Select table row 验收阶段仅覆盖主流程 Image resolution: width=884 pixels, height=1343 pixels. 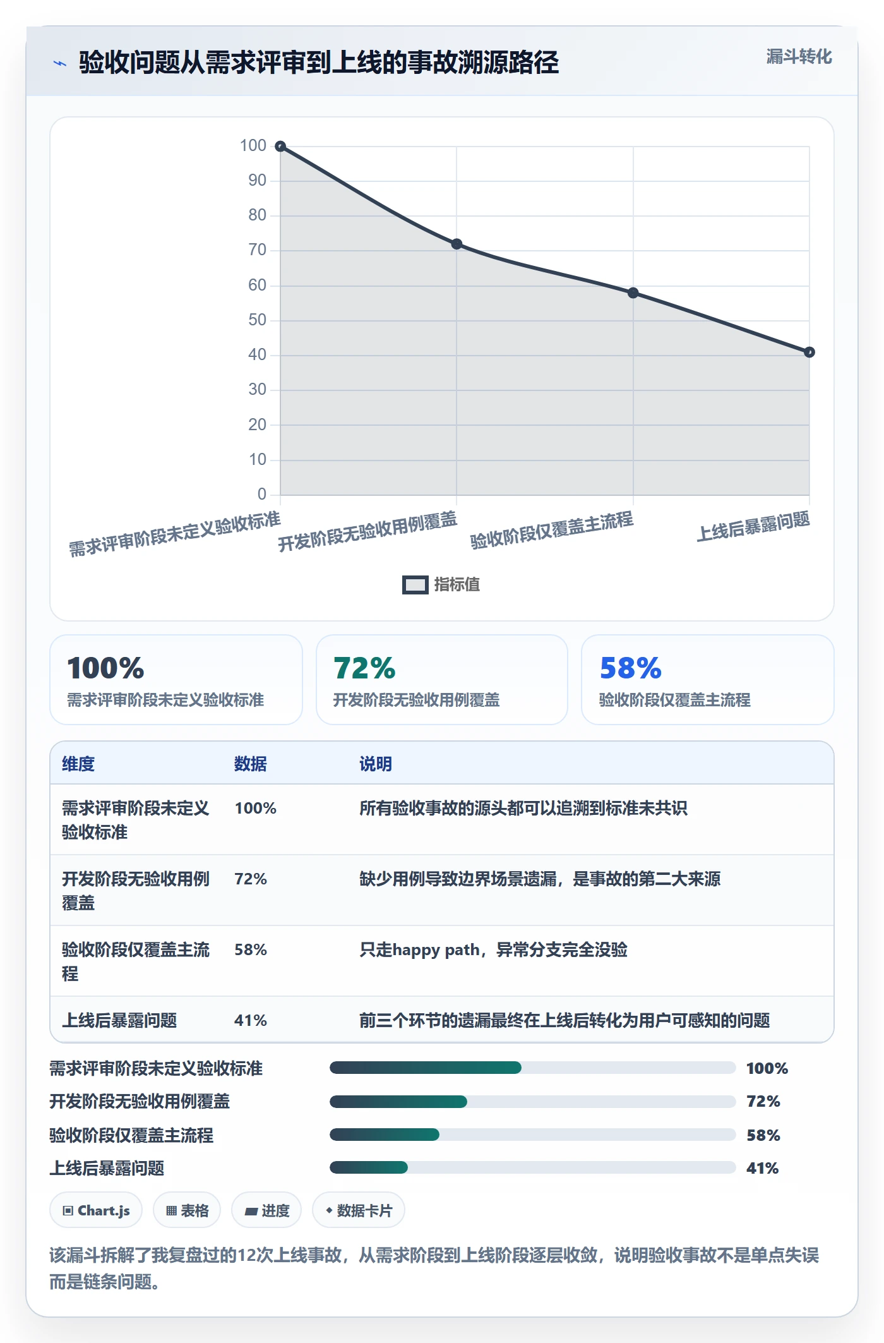pos(442,961)
